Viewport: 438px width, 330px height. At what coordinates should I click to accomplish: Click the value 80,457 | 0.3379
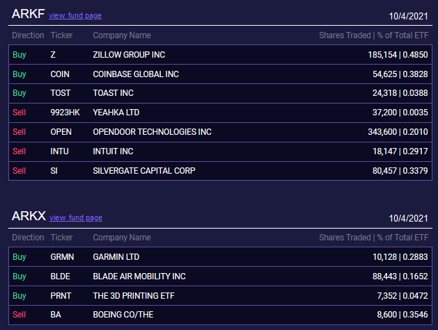coord(400,171)
